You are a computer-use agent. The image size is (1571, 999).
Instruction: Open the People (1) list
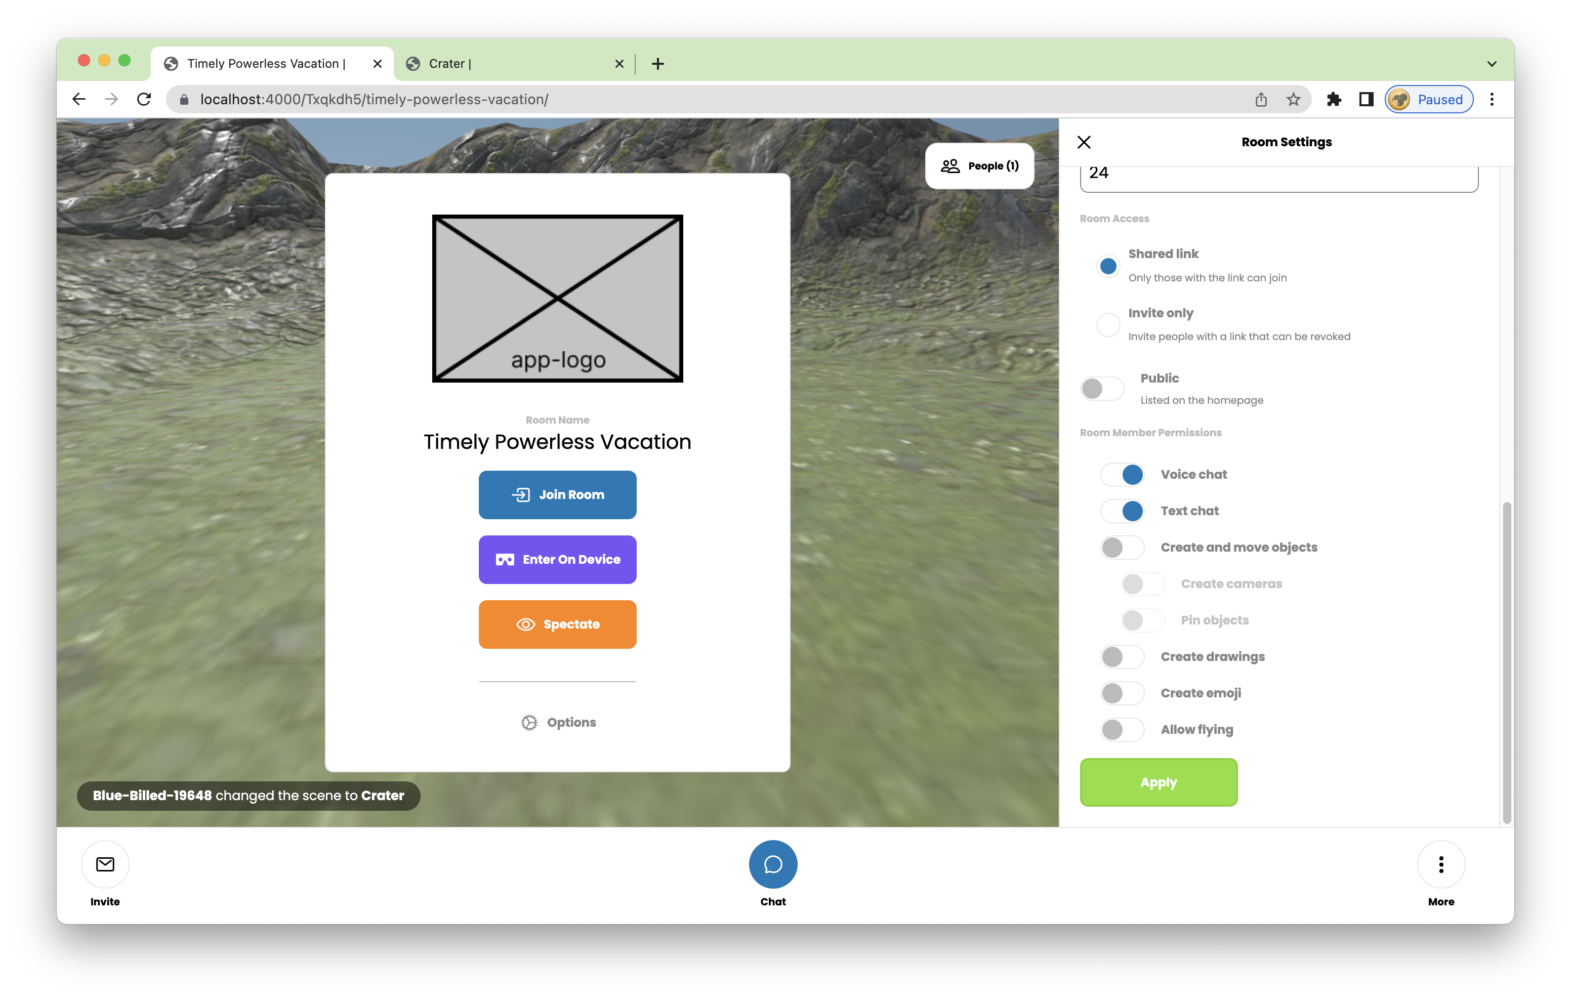pyautogui.click(x=979, y=165)
